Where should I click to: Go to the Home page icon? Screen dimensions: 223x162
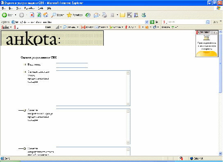(46, 15)
